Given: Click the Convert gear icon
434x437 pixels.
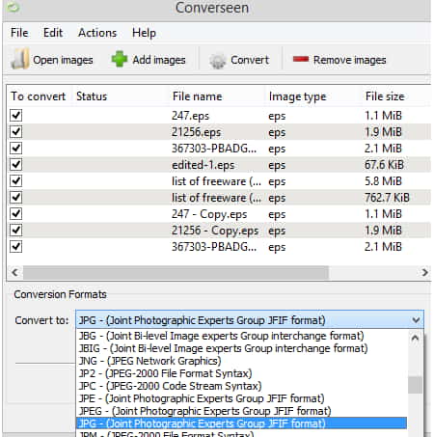Looking at the screenshot, I should coord(218,61).
